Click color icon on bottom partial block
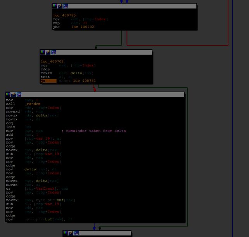249x237 pixels. [x=66, y=233]
